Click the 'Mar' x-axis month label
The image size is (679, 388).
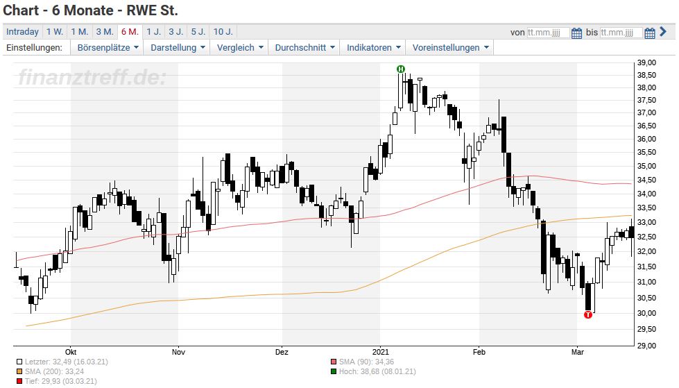pos(577,352)
